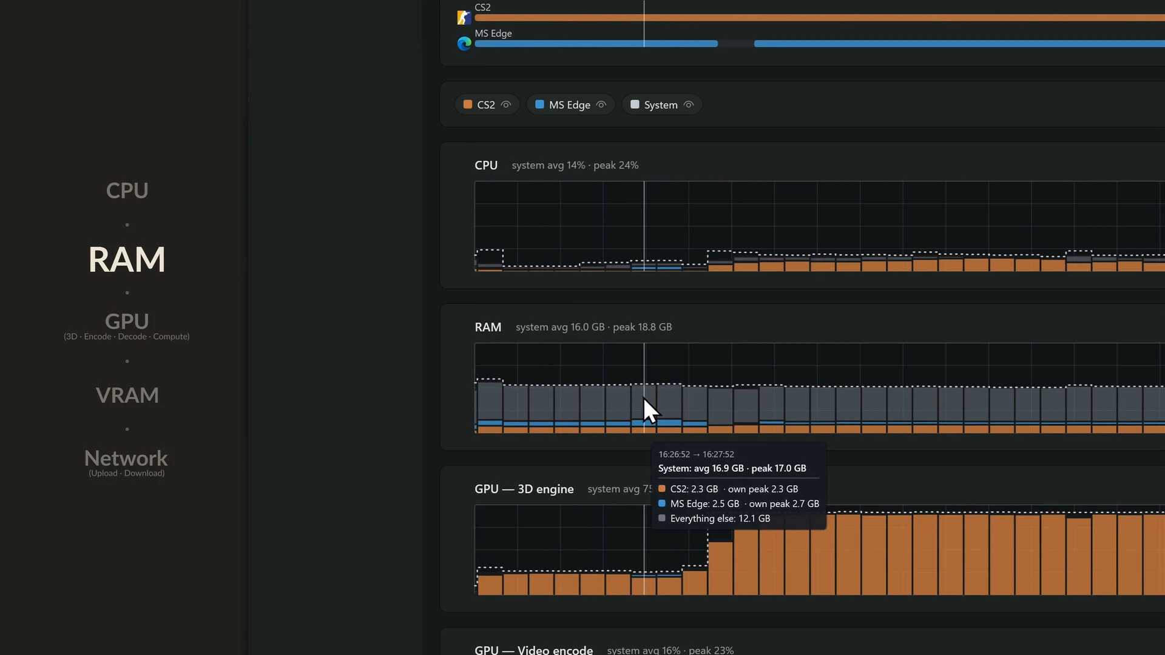The width and height of the screenshot is (1165, 655).
Task: Click 'system avg 16.0 GB · peak 18.8 GB' text
Action: pyautogui.click(x=594, y=327)
